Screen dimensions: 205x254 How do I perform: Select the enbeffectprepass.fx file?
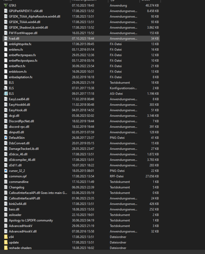pos(22,55)
